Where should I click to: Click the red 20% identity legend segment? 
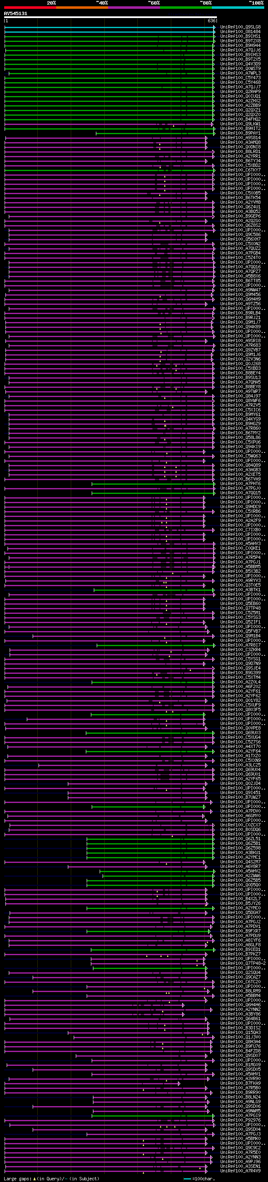[x=30, y=8]
